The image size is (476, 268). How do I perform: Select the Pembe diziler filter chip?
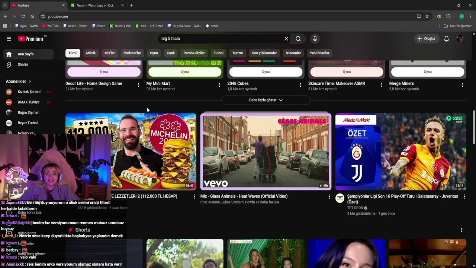(x=194, y=53)
